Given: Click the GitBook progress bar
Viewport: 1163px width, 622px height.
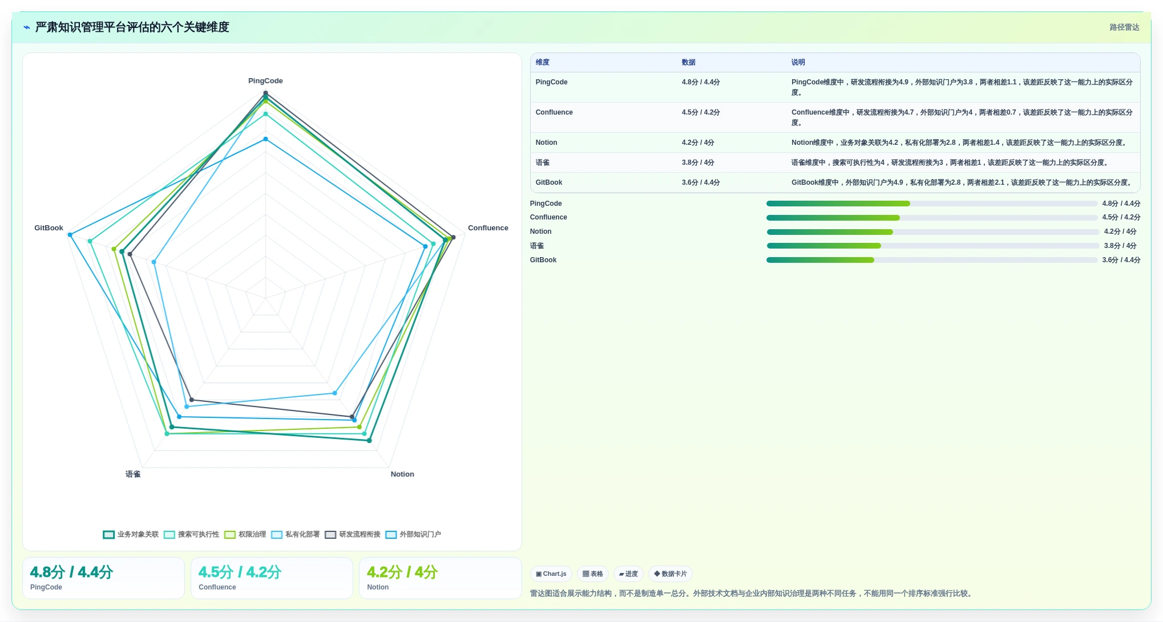Looking at the screenshot, I should click(x=931, y=260).
